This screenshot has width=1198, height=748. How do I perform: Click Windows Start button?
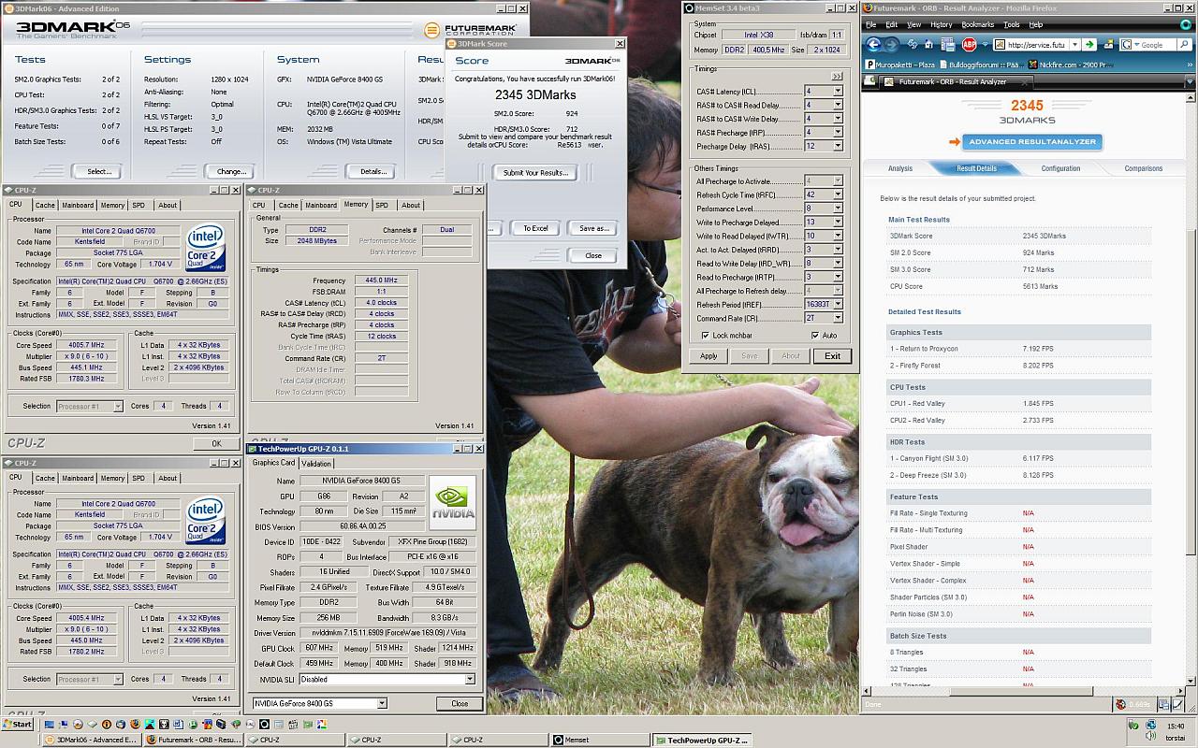click(17, 724)
